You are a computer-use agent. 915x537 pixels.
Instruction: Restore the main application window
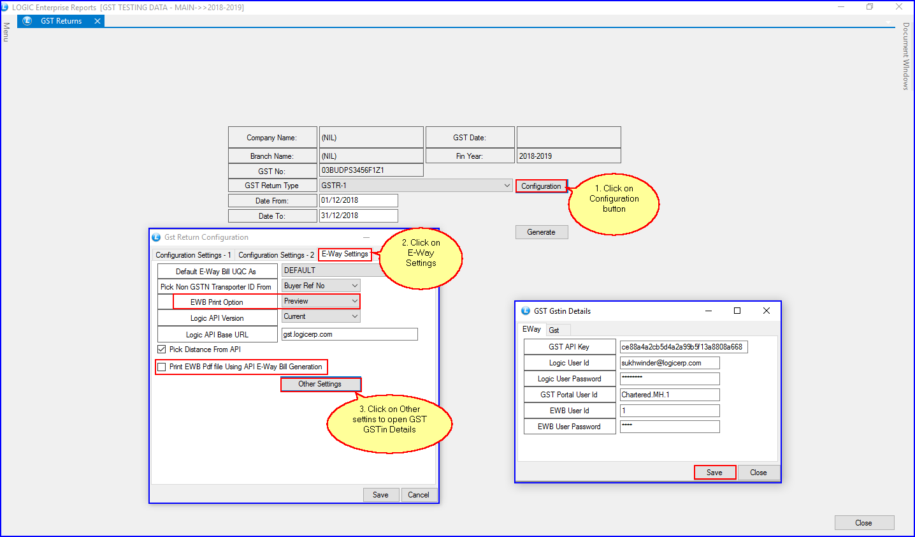870,7
